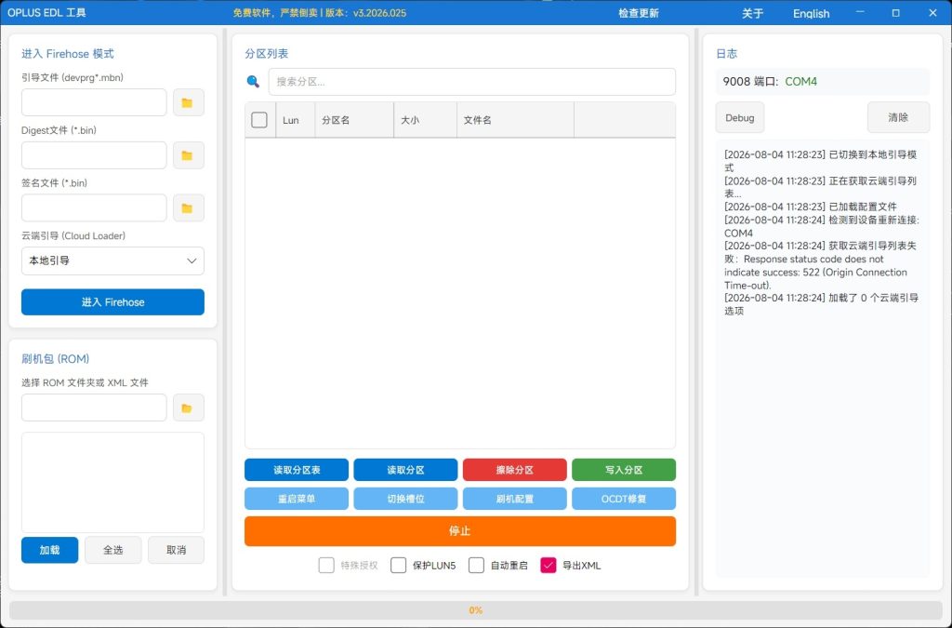Click the partition search magnifier icon
952x628 pixels.
pyautogui.click(x=253, y=81)
